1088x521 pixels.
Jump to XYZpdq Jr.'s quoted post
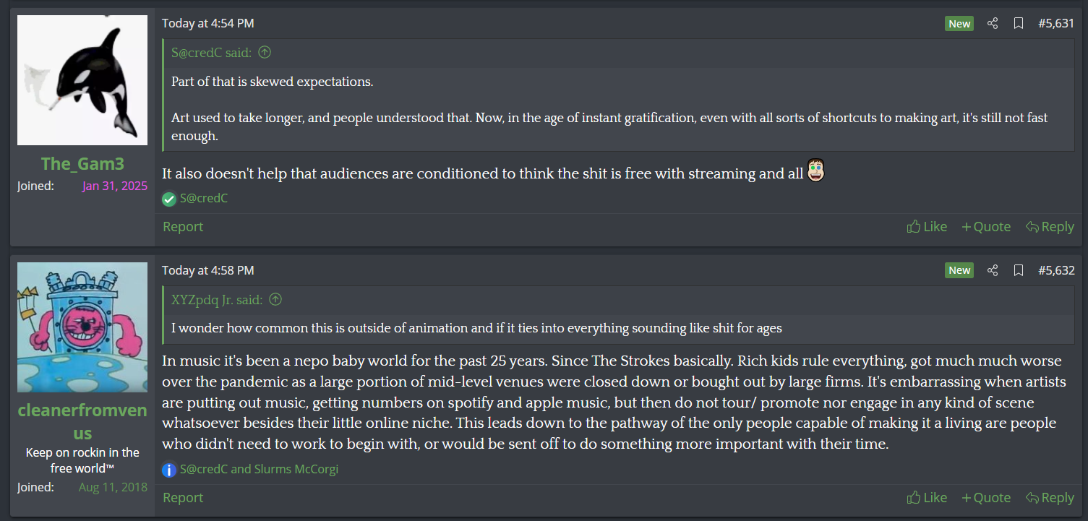(x=275, y=299)
